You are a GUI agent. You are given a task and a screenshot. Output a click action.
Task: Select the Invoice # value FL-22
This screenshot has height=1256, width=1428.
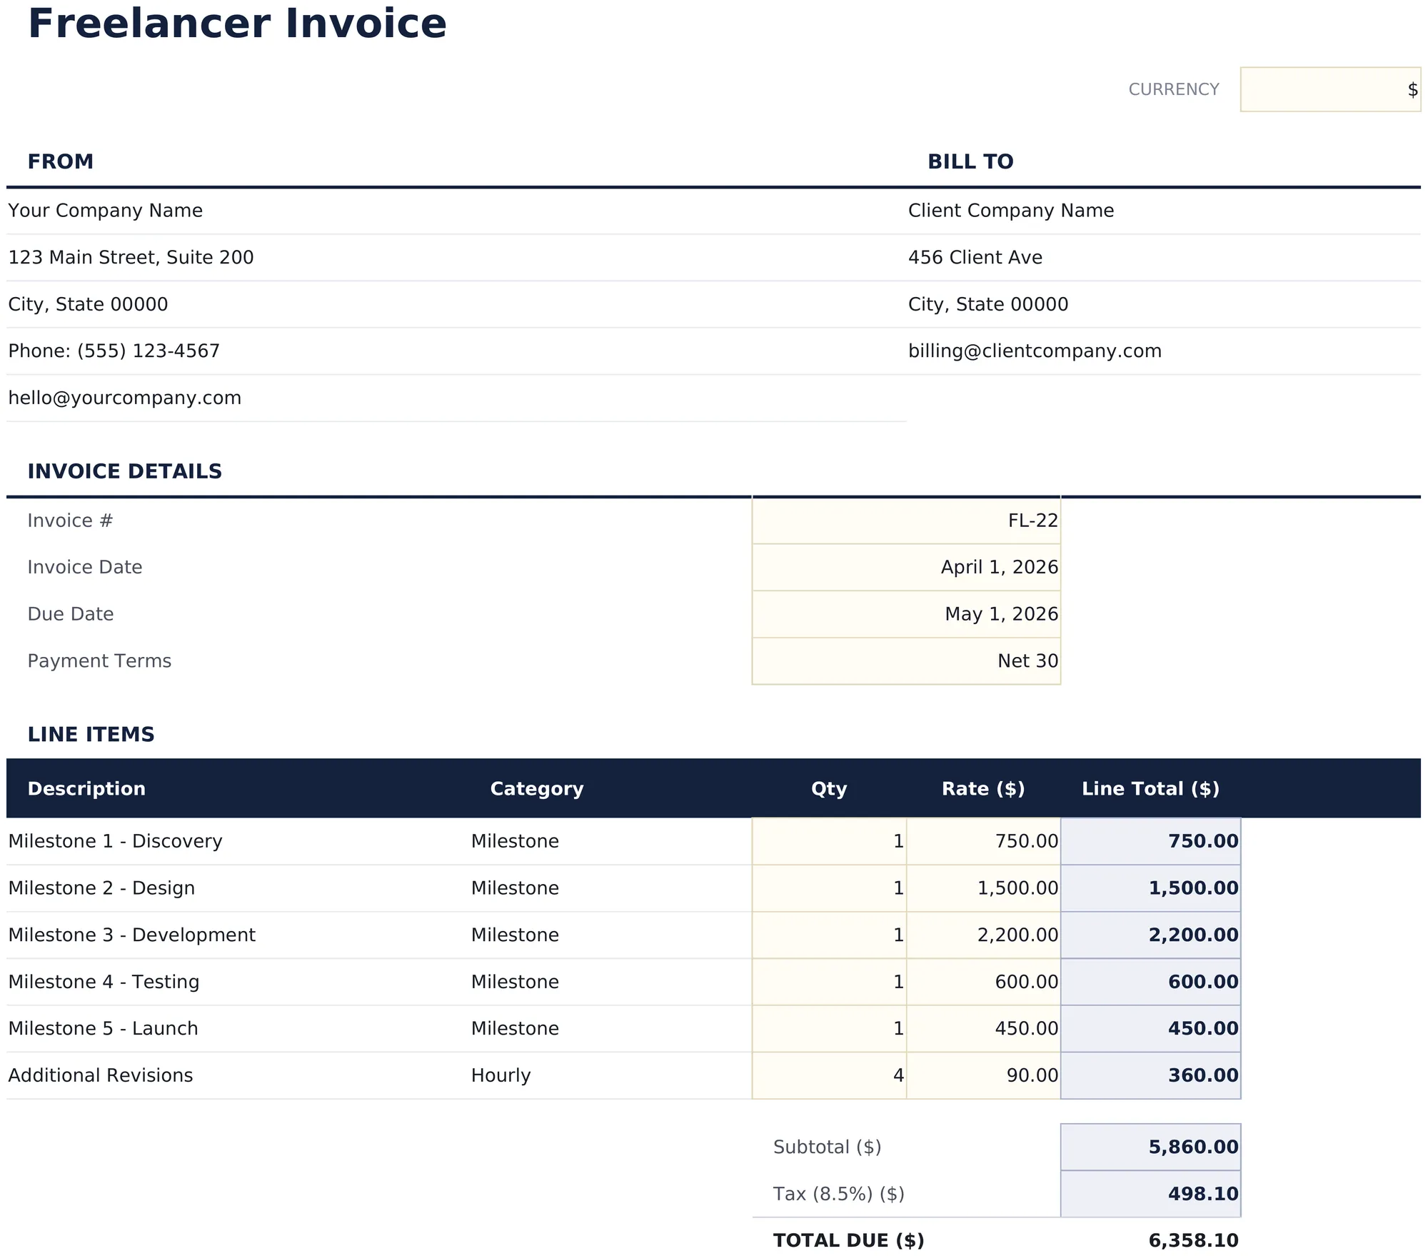906,521
